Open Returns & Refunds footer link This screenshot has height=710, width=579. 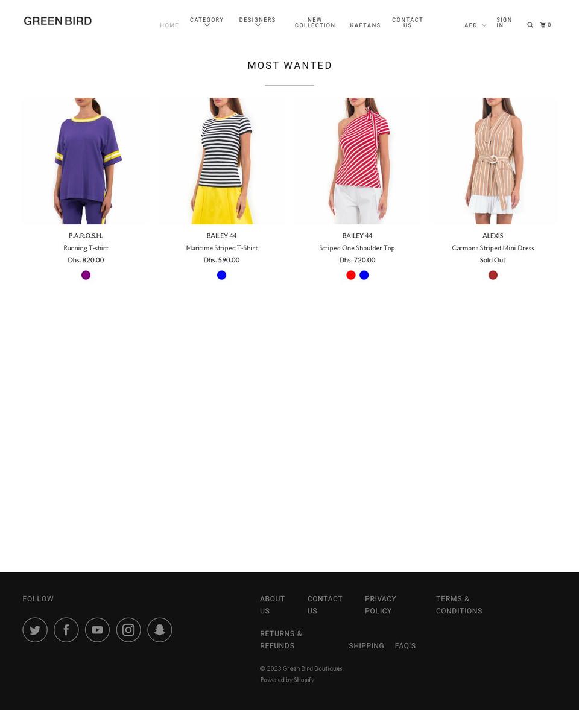(x=280, y=639)
